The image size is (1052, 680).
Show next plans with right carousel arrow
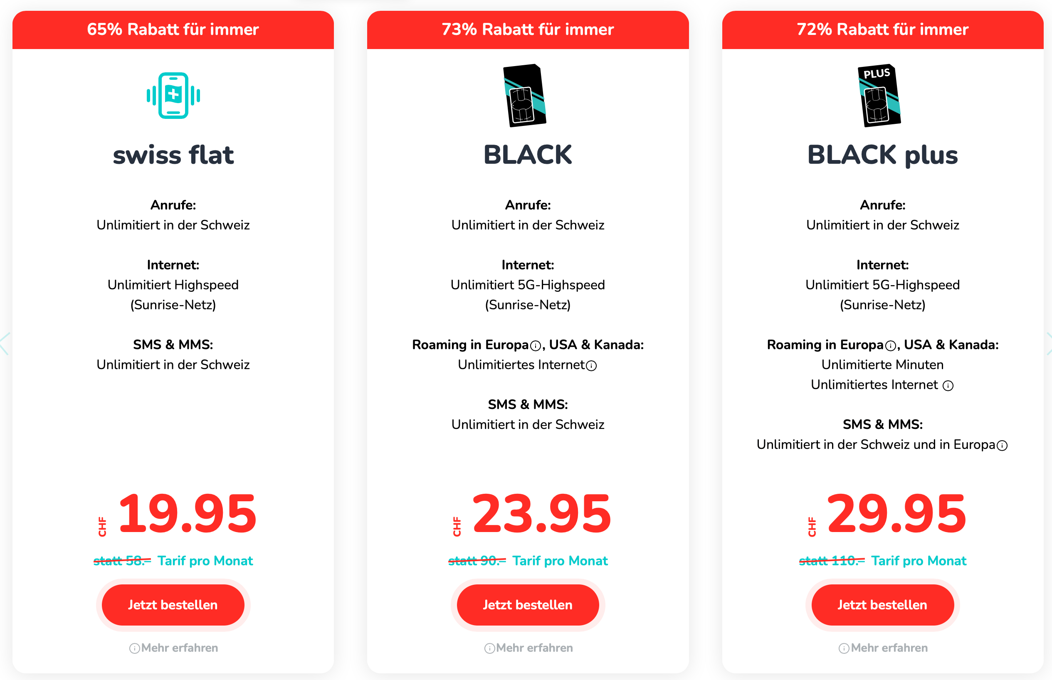tap(1048, 343)
